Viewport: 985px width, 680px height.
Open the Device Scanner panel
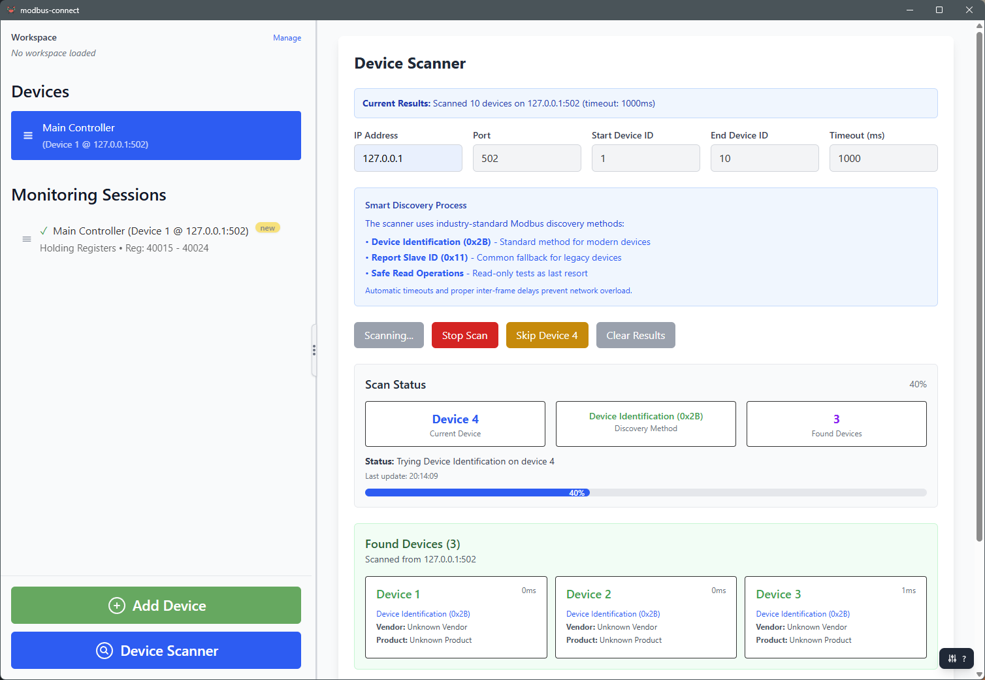click(x=156, y=651)
